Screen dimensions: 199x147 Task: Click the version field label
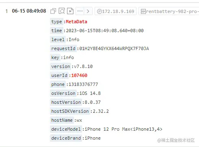61,66
